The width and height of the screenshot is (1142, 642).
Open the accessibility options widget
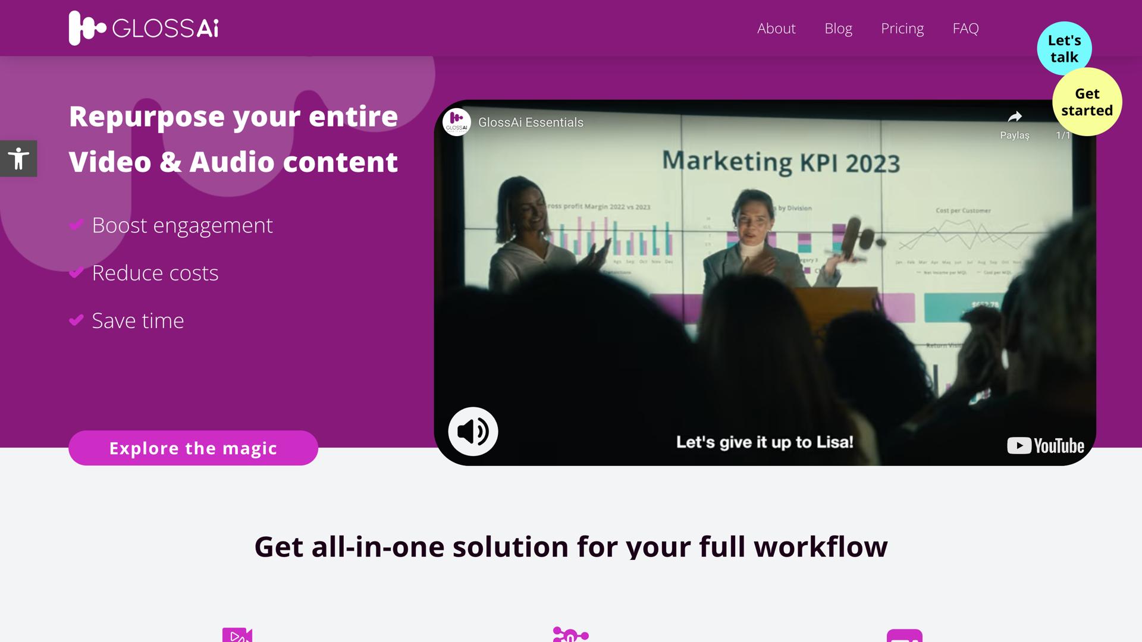coord(18,159)
